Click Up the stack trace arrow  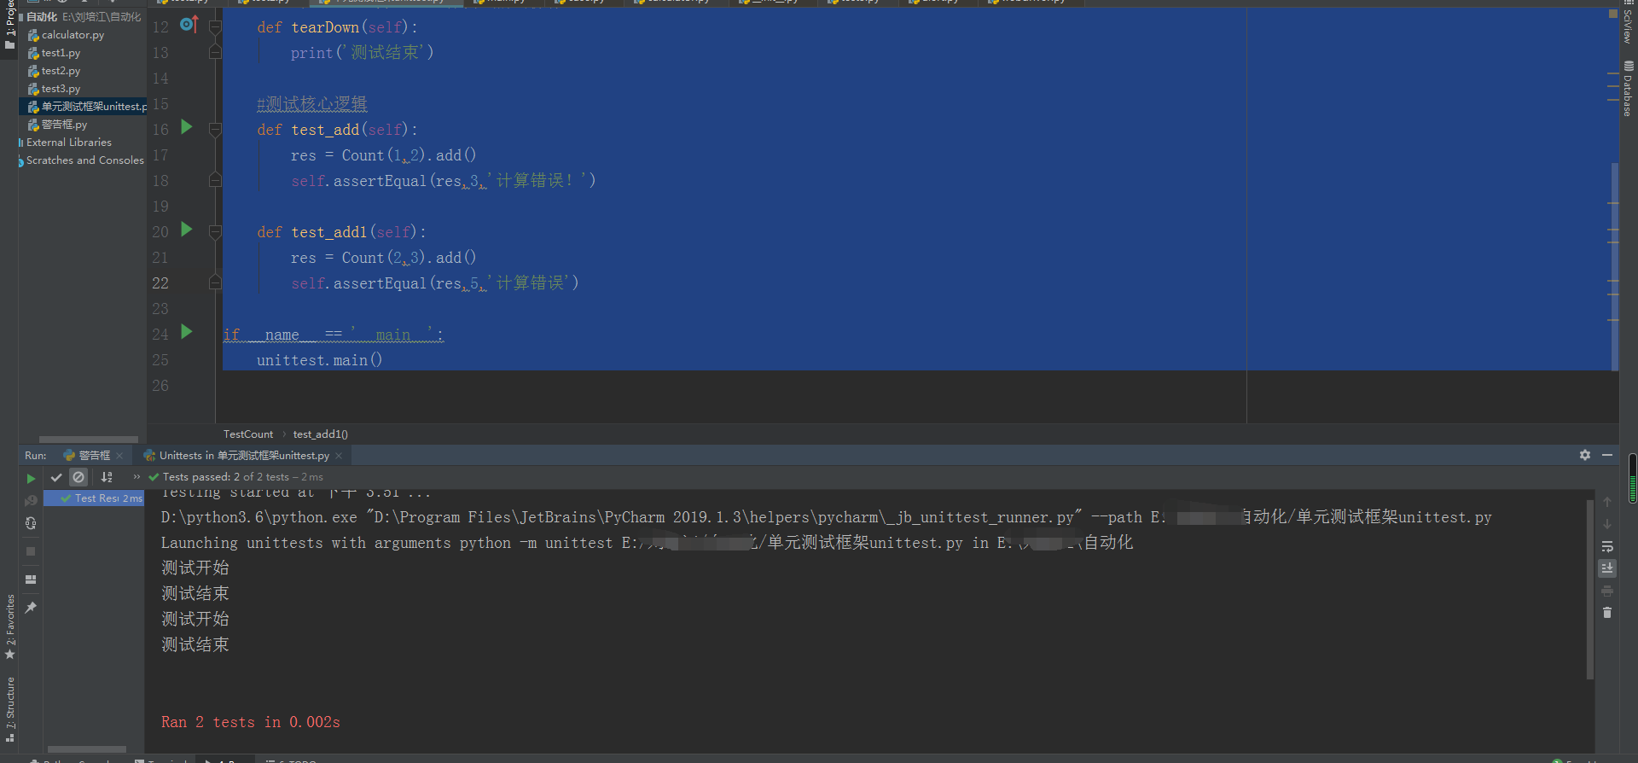1607,502
